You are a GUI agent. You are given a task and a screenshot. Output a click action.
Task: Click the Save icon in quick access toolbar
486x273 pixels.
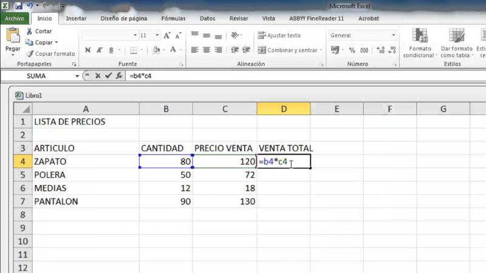(18, 6)
